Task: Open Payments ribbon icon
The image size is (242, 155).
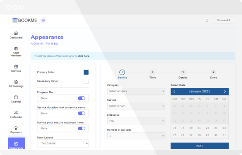Action: click(x=16, y=128)
